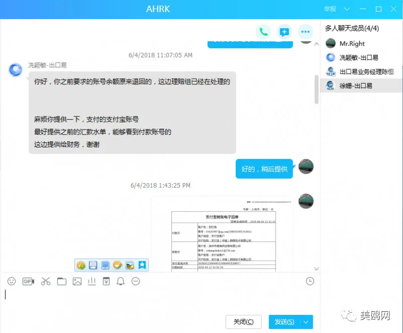The height and width of the screenshot is (333, 403).
Task: Click the GIF icon in the input toolbar
Action: 28,281
